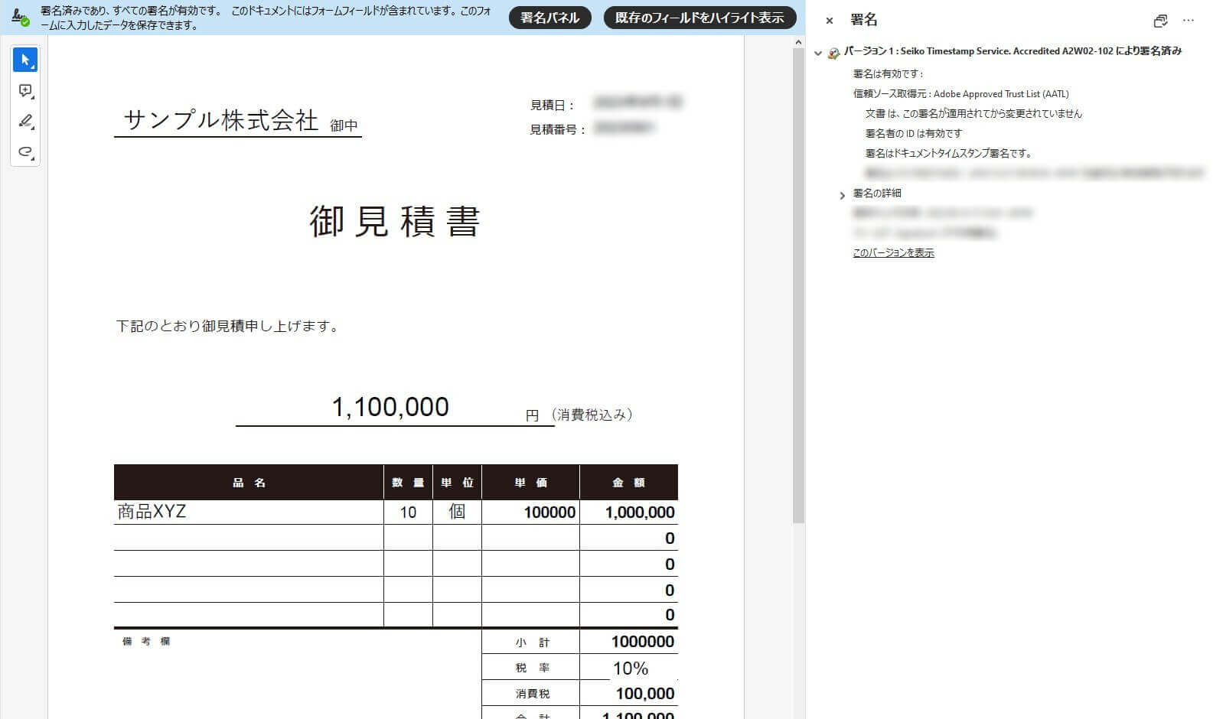1213x719 pixels.
Task: Click the unit price field showing 100000
Action: click(530, 512)
